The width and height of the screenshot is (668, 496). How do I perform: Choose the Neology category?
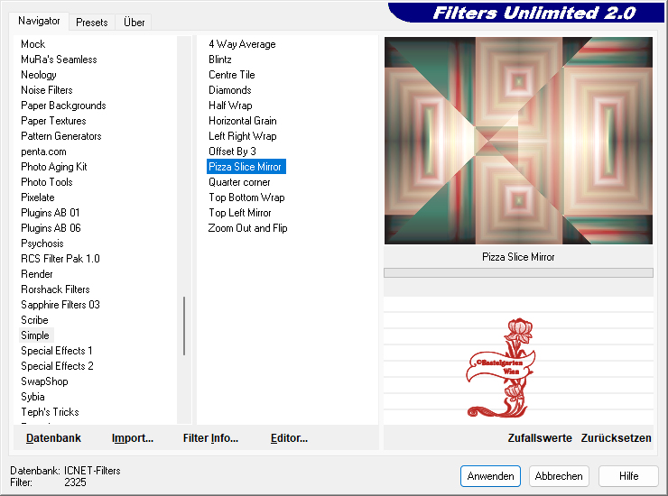(39, 75)
